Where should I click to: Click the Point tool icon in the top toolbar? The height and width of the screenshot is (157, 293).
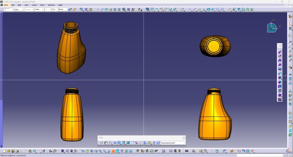(x=190, y=9)
